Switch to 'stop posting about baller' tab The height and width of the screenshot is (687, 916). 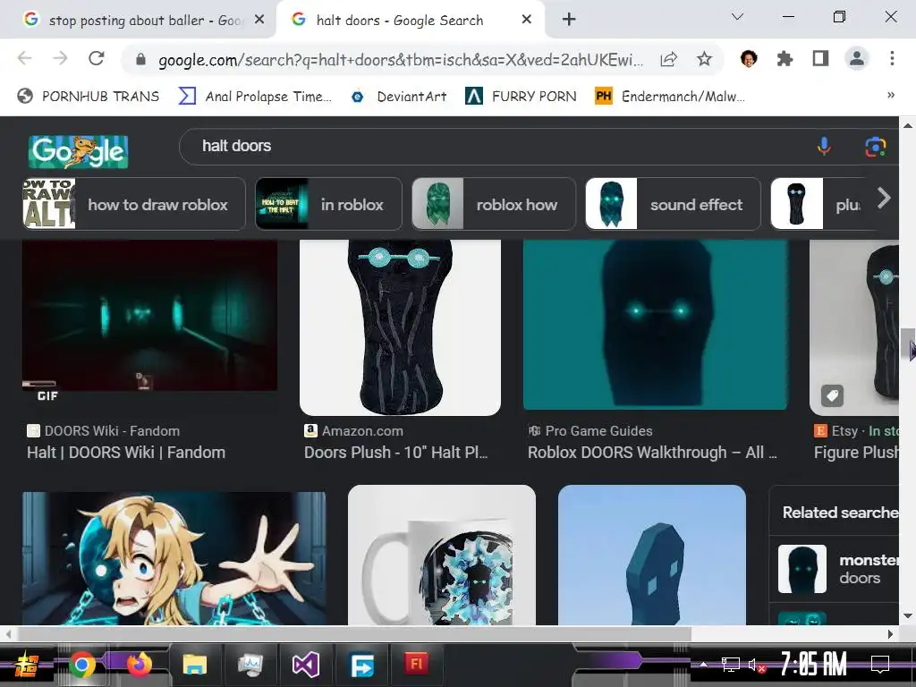tap(133, 20)
